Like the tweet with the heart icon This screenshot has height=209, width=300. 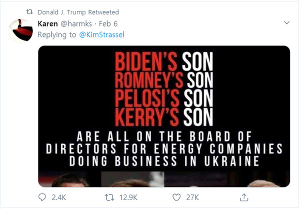point(176,197)
